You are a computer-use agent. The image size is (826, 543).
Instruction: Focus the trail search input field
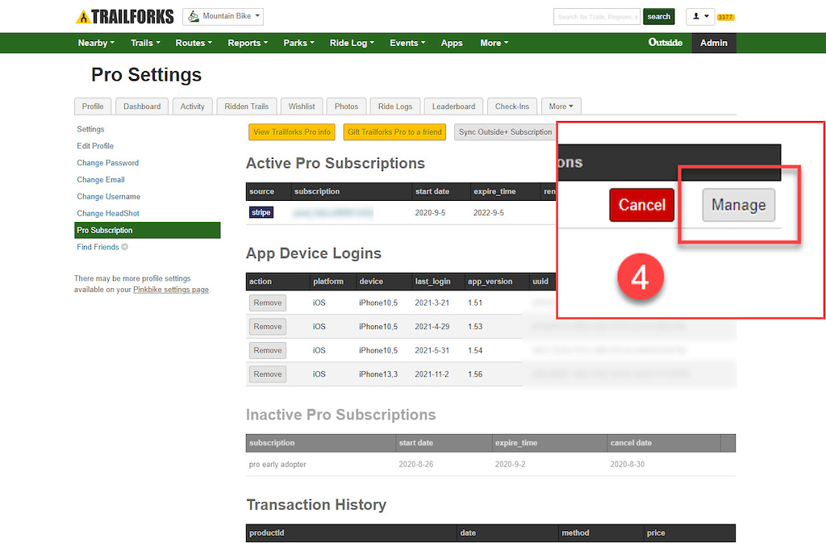click(x=597, y=17)
